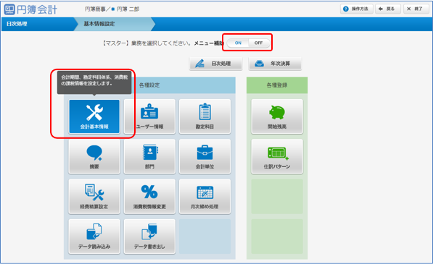Click the 各種登録 section header
This screenshot has height=264, width=433.
(x=277, y=85)
